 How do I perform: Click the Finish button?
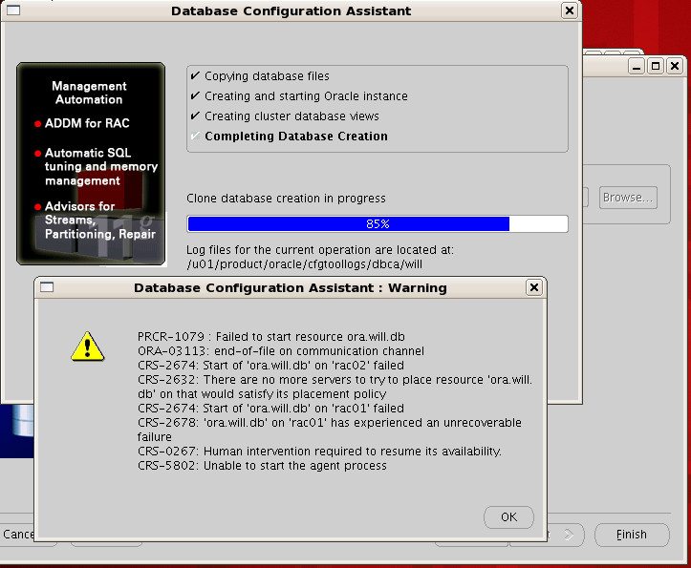click(x=631, y=535)
